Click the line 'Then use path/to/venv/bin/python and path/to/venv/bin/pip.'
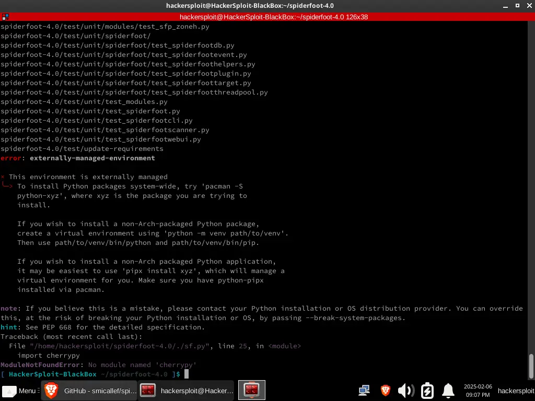 point(138,243)
